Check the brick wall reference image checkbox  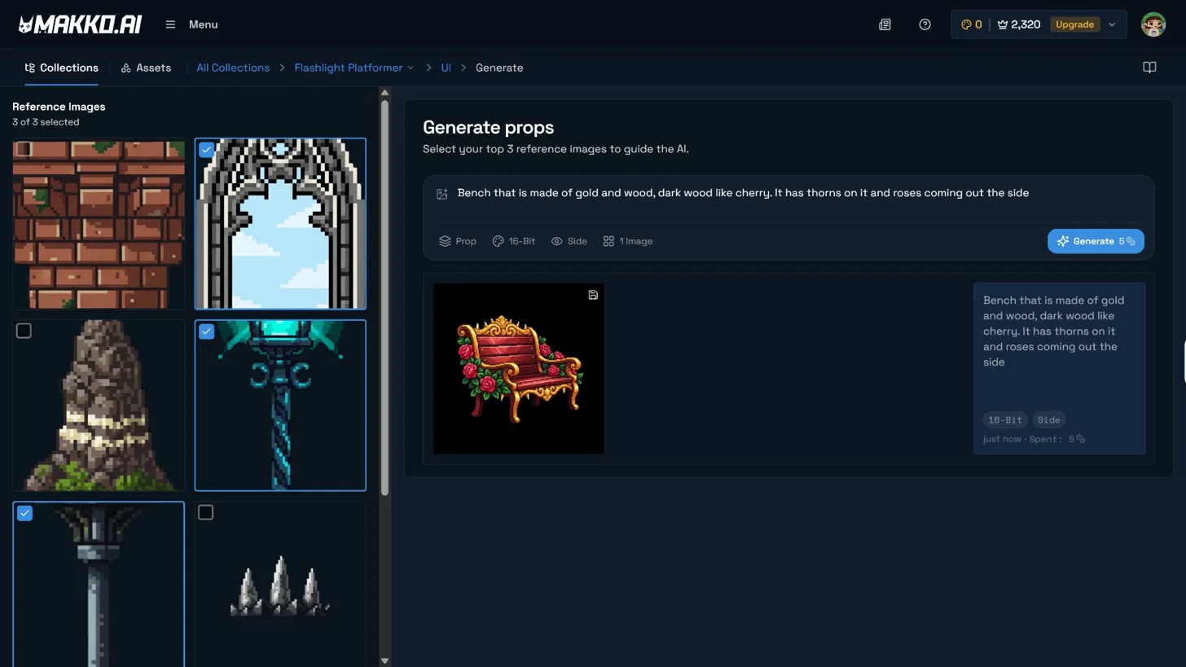[24, 149]
